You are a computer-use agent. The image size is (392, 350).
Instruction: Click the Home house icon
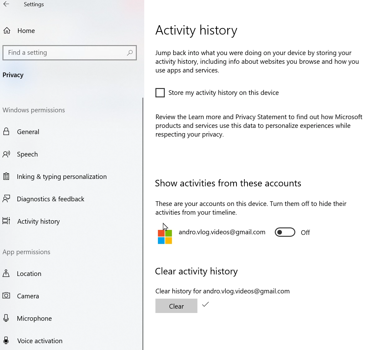click(x=7, y=30)
